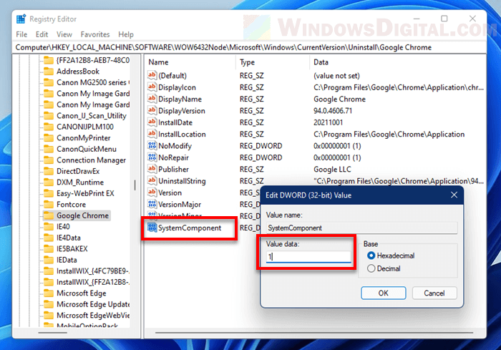Select the Canon MG2500 series key

coord(92,82)
